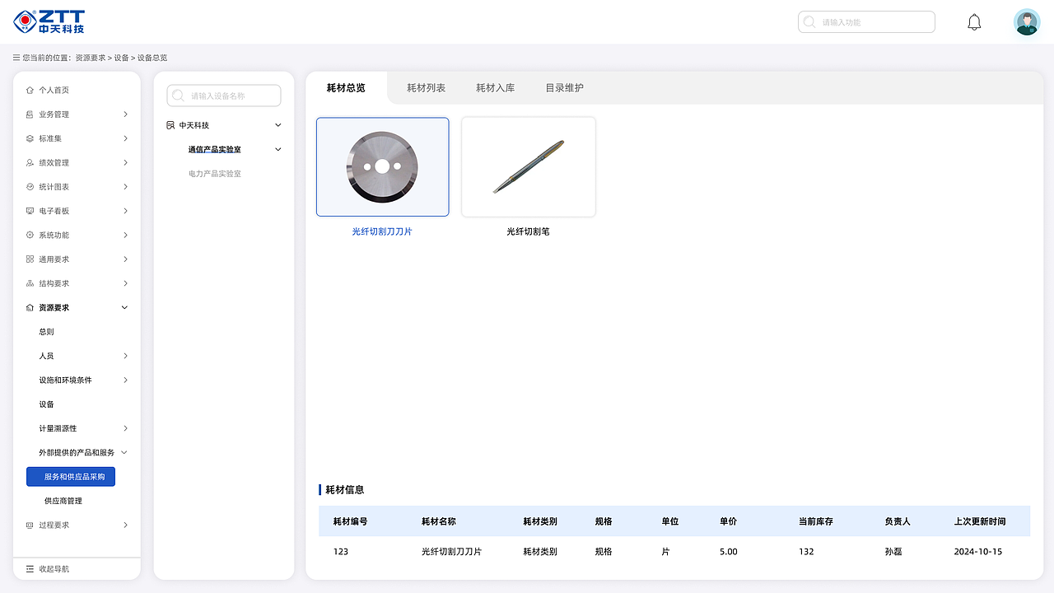Click the 统计图表 chart icon
The height and width of the screenshot is (593, 1054).
[30, 186]
